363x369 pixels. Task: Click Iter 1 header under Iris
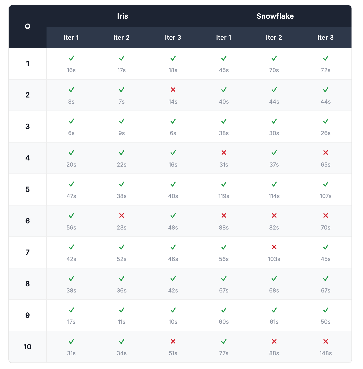point(71,37)
